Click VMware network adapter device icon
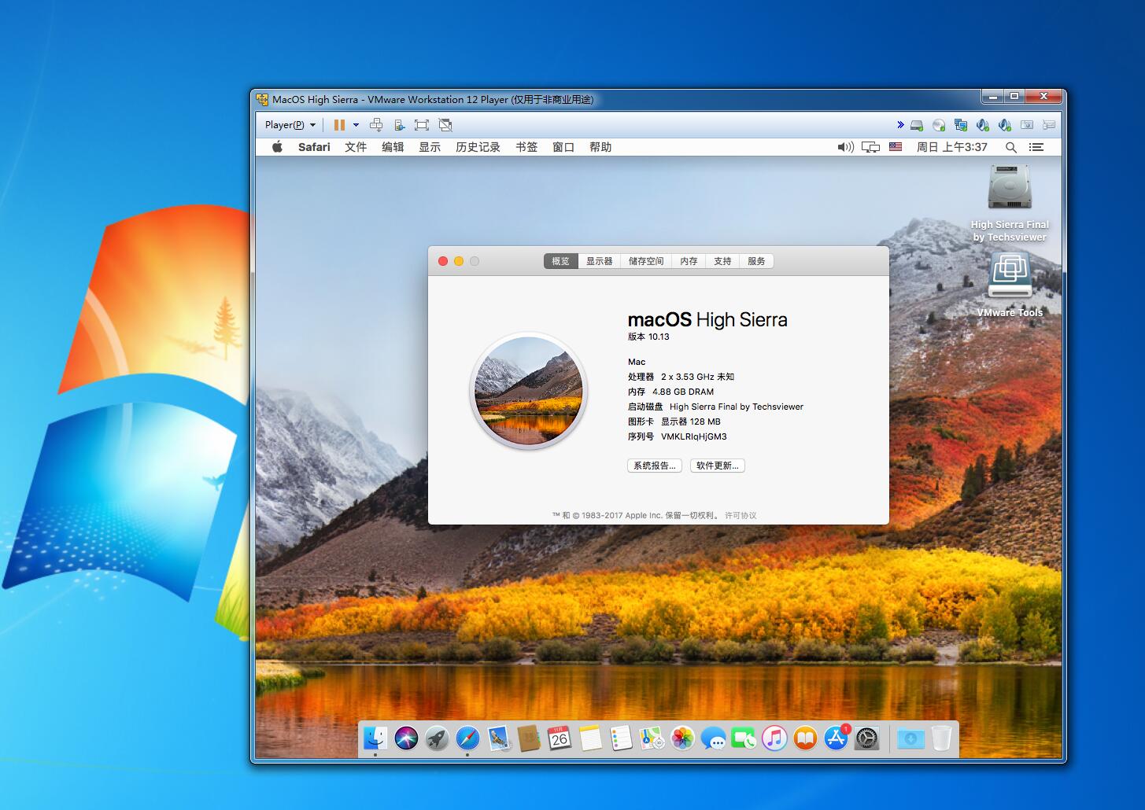The image size is (1145, 810). point(961,125)
